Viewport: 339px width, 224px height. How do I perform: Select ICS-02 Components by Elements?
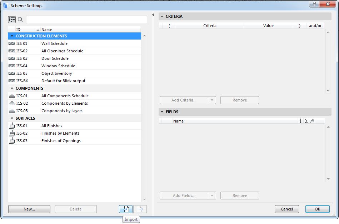75,103
